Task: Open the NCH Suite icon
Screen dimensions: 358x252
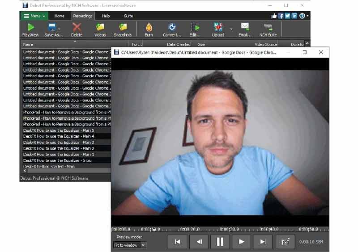Action: [x=268, y=29]
